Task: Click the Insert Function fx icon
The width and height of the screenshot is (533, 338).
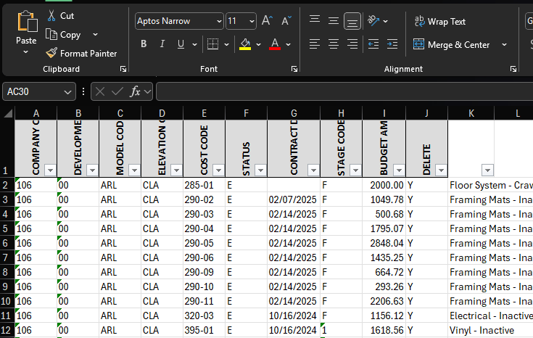Action: 135,91
